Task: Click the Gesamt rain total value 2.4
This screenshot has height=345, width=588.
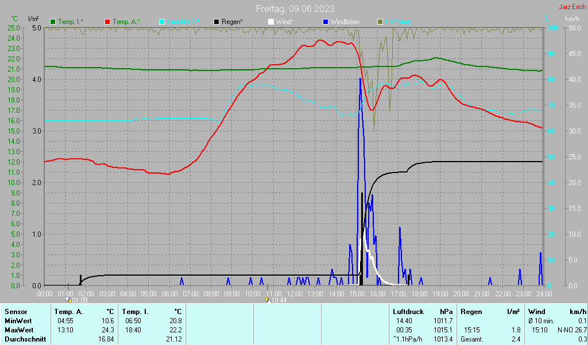Action: pyautogui.click(x=516, y=339)
